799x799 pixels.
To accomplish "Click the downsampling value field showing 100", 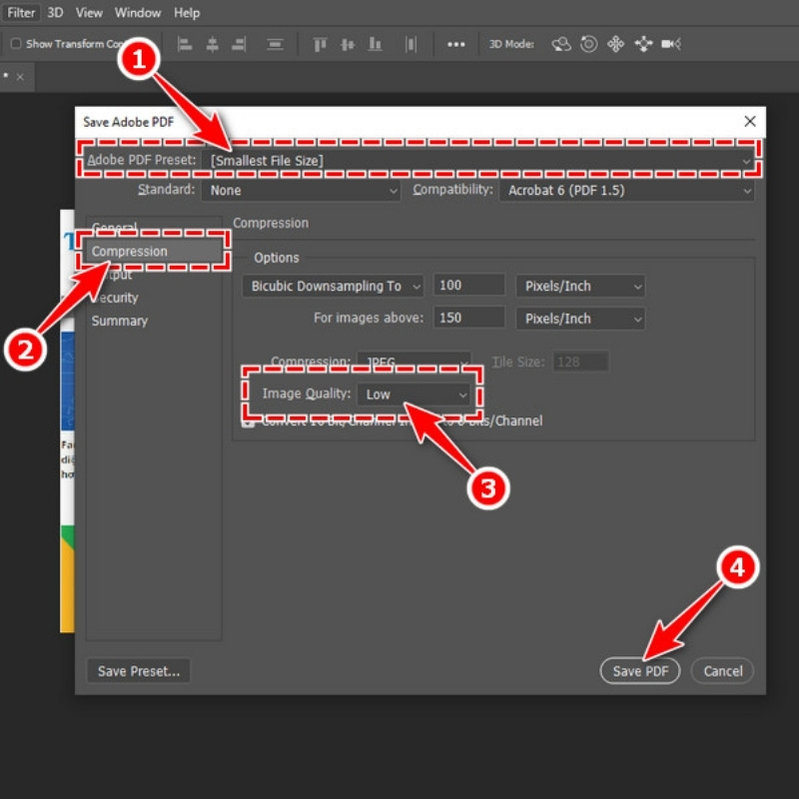I will click(x=468, y=285).
